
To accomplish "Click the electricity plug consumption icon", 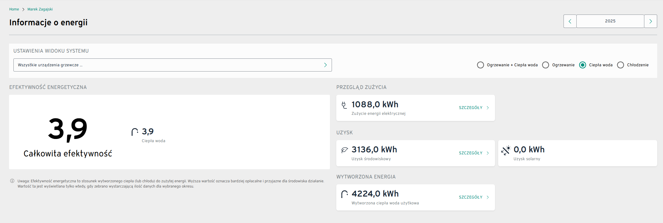I will point(344,105).
